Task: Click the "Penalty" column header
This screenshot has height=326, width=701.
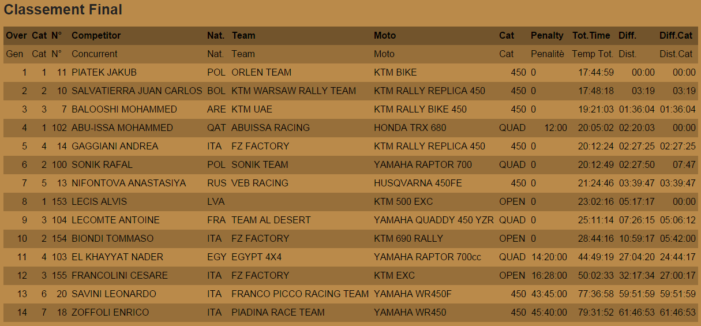Action: (546, 35)
